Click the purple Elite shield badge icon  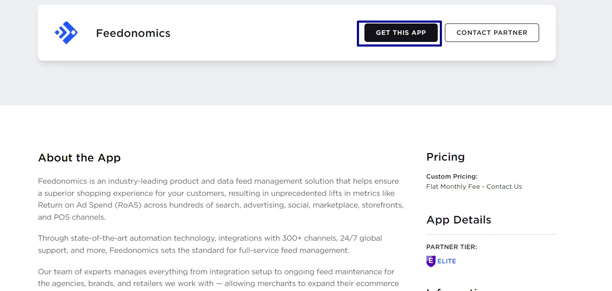(x=431, y=261)
